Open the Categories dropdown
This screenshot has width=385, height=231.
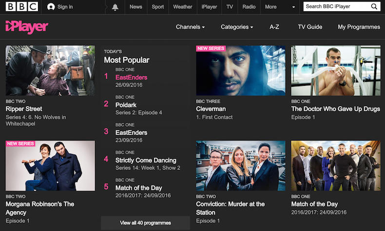tap(237, 27)
